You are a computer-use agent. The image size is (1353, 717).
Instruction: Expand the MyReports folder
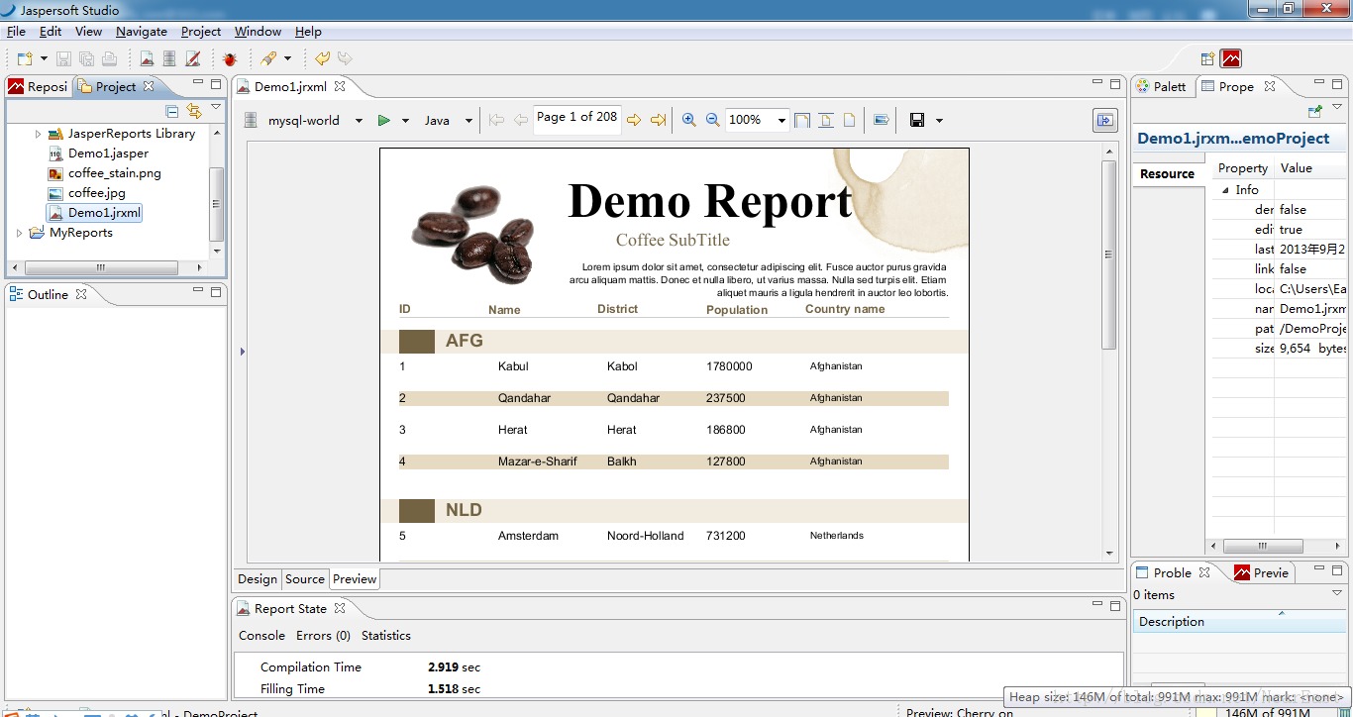click(x=20, y=232)
